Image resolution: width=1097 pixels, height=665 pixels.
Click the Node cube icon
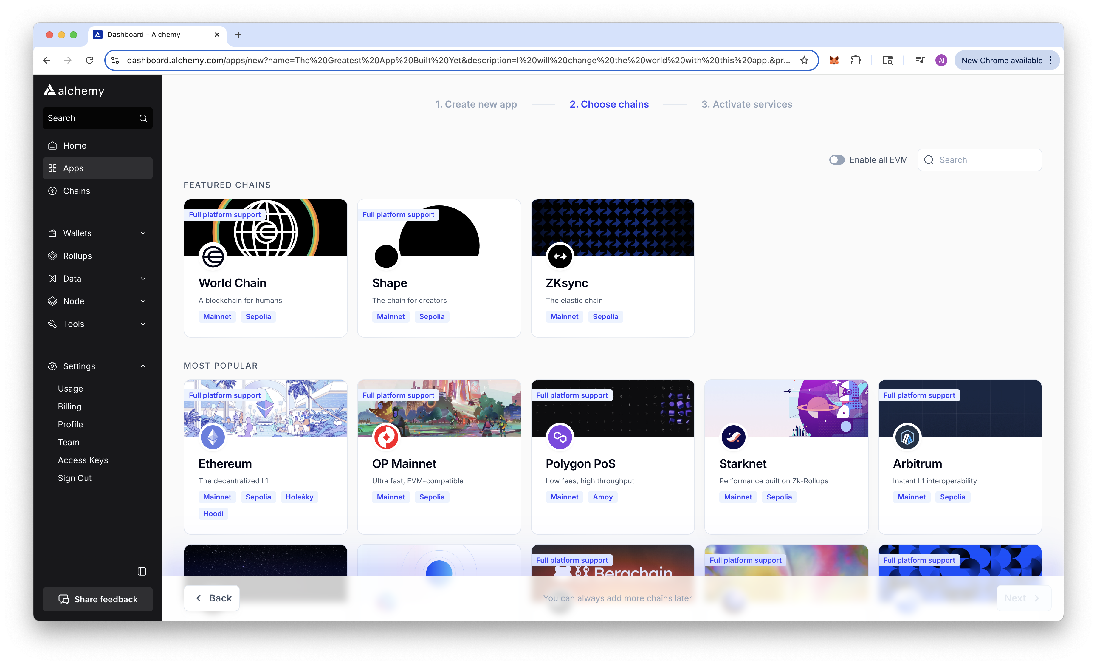(52, 301)
